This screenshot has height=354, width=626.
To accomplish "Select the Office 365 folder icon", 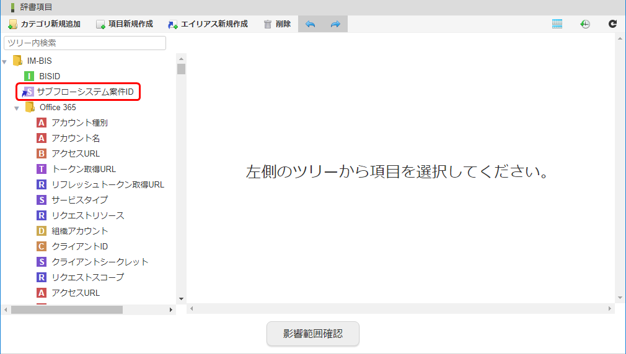I will [30, 107].
